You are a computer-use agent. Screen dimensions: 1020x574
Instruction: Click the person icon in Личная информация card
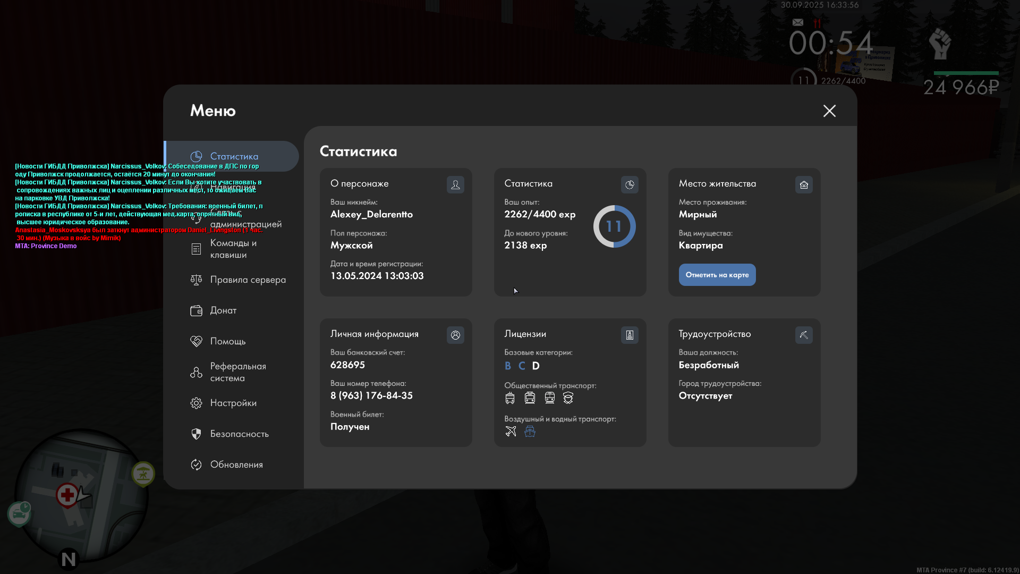[x=455, y=335]
